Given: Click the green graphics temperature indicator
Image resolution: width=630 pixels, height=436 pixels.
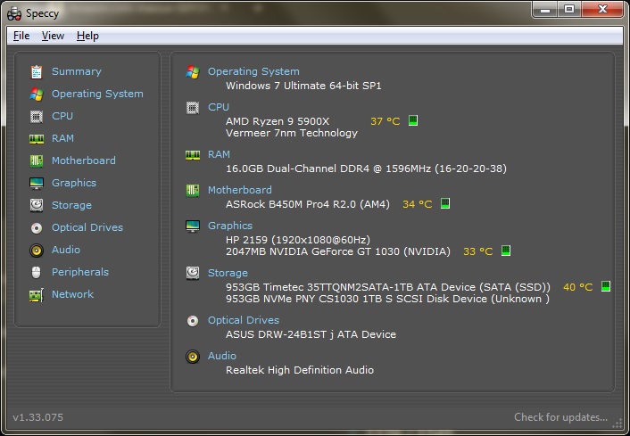Looking at the screenshot, I should tap(506, 251).
